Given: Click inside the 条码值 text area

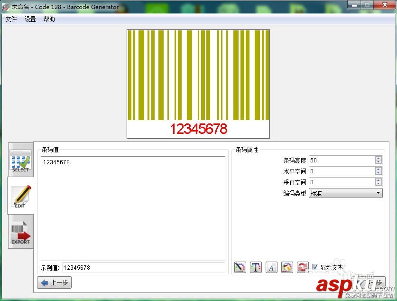Looking at the screenshot, I should [x=133, y=204].
